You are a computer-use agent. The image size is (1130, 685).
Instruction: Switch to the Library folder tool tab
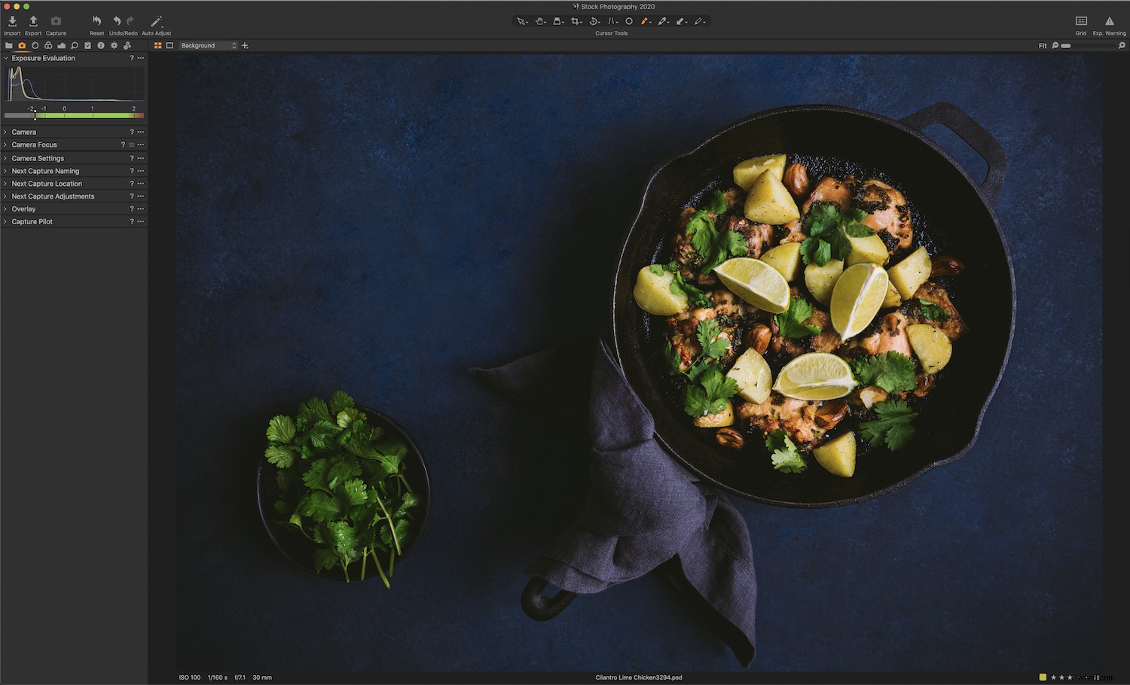coord(8,45)
